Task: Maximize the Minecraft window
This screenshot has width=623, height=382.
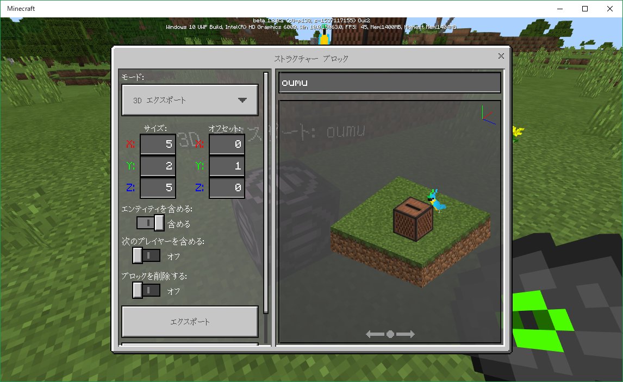Action: [x=585, y=9]
